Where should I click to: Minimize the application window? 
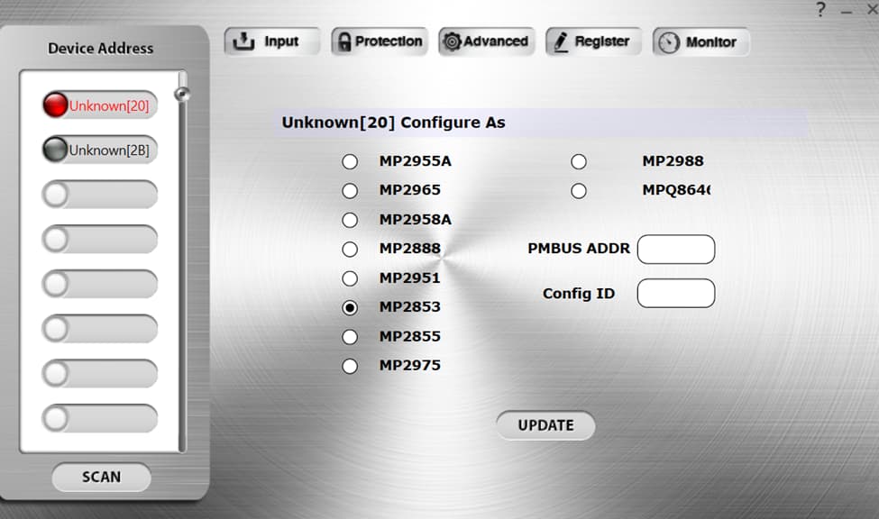[847, 11]
